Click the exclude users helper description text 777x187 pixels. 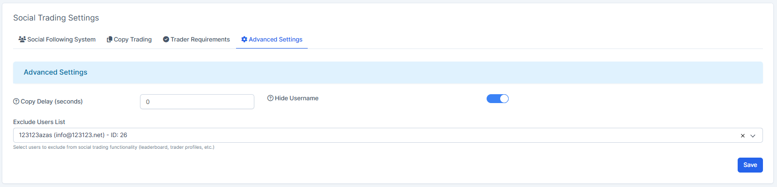point(114,147)
